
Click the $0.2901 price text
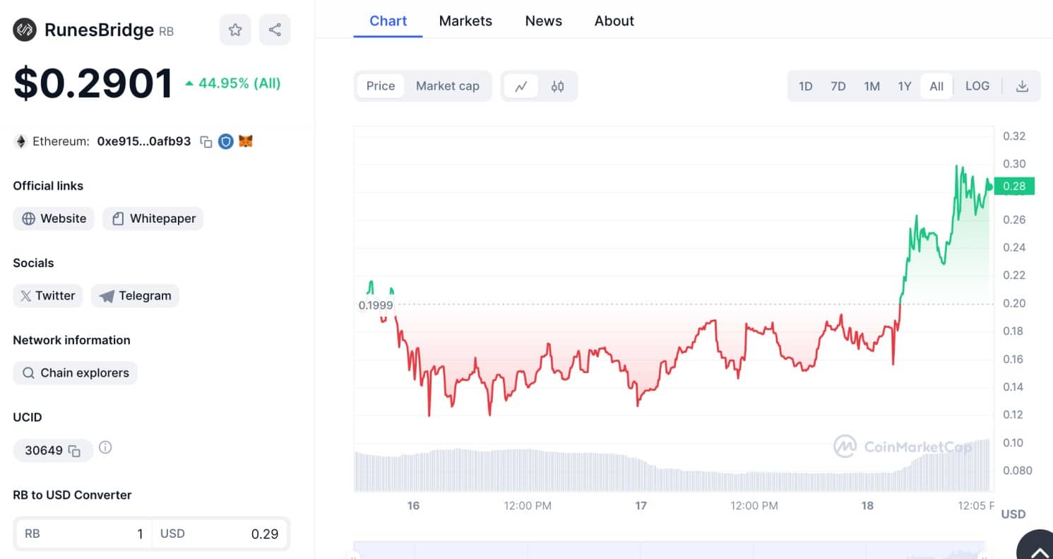click(x=93, y=83)
